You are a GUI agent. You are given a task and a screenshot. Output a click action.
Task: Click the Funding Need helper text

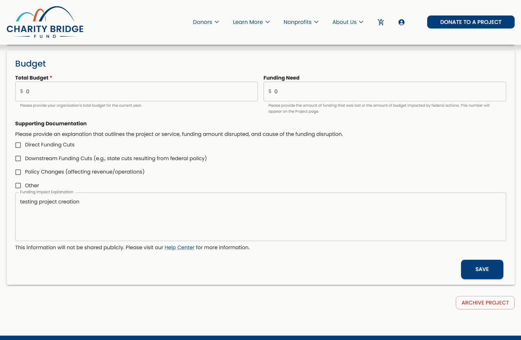(x=379, y=108)
